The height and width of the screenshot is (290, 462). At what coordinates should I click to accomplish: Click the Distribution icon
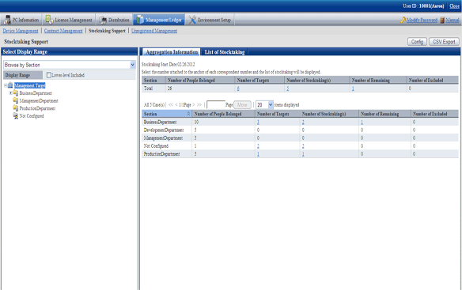[x=103, y=20]
